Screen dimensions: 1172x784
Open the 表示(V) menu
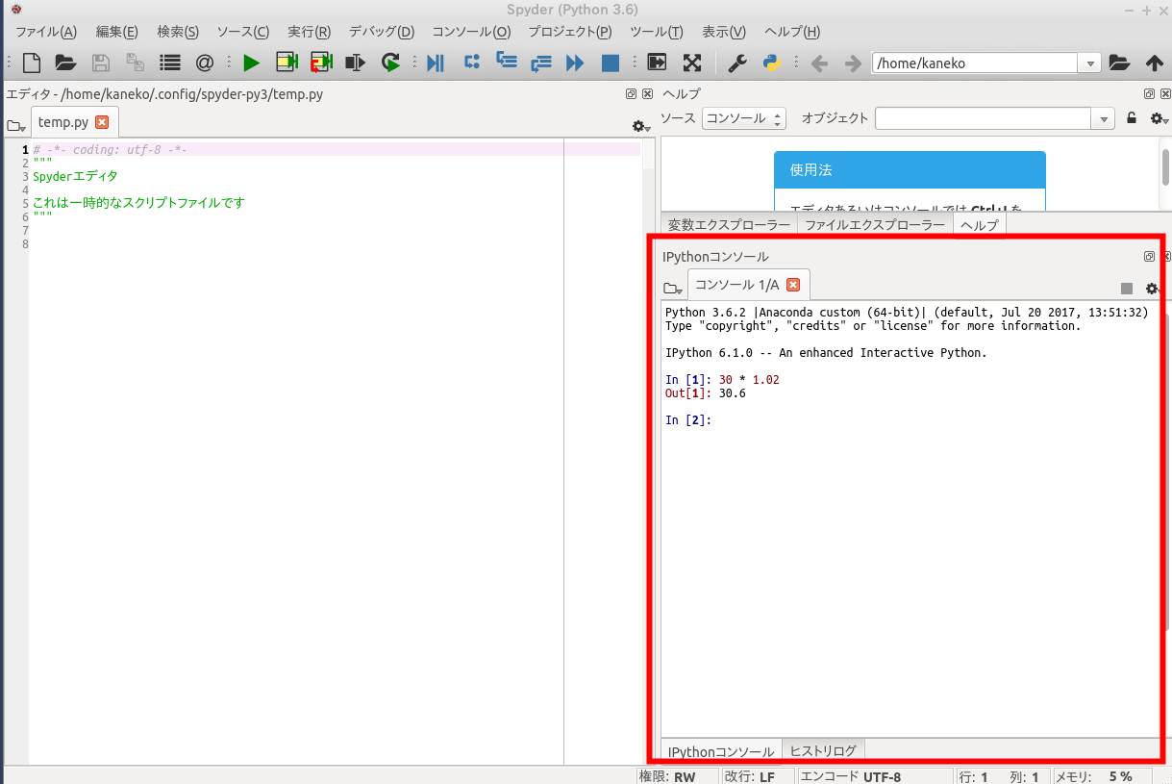pos(724,31)
